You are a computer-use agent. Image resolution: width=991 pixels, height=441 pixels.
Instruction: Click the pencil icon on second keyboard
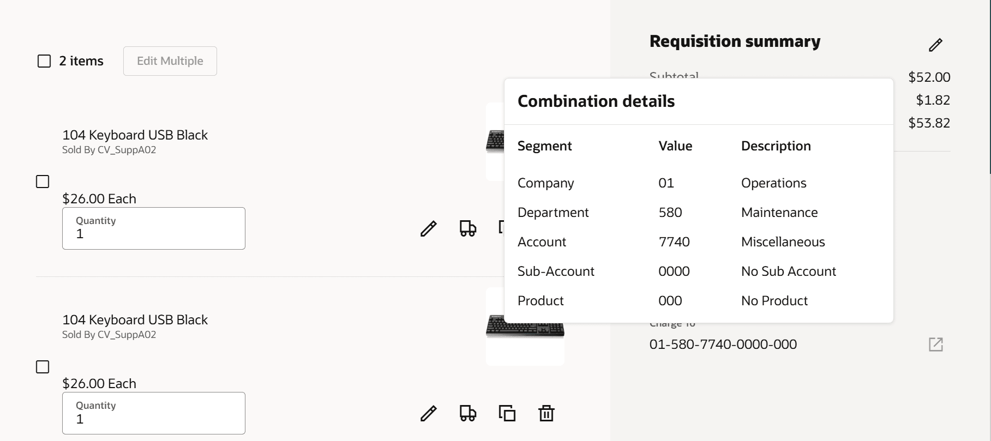pos(429,414)
